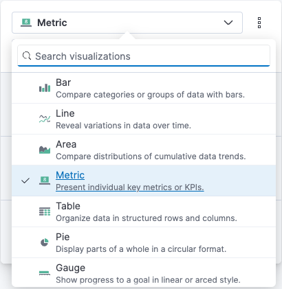This screenshot has width=282, height=289.
Task: Click the Search visualizations field
Action: (x=144, y=56)
